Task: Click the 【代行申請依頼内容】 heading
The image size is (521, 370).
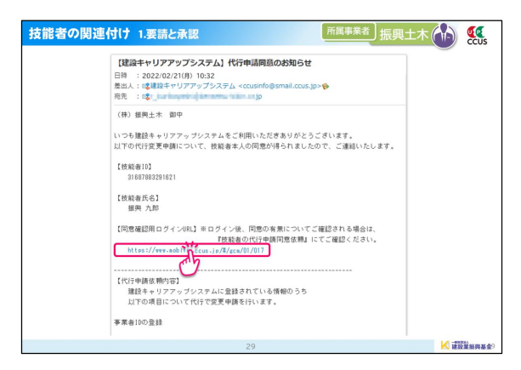Action: tap(148, 282)
